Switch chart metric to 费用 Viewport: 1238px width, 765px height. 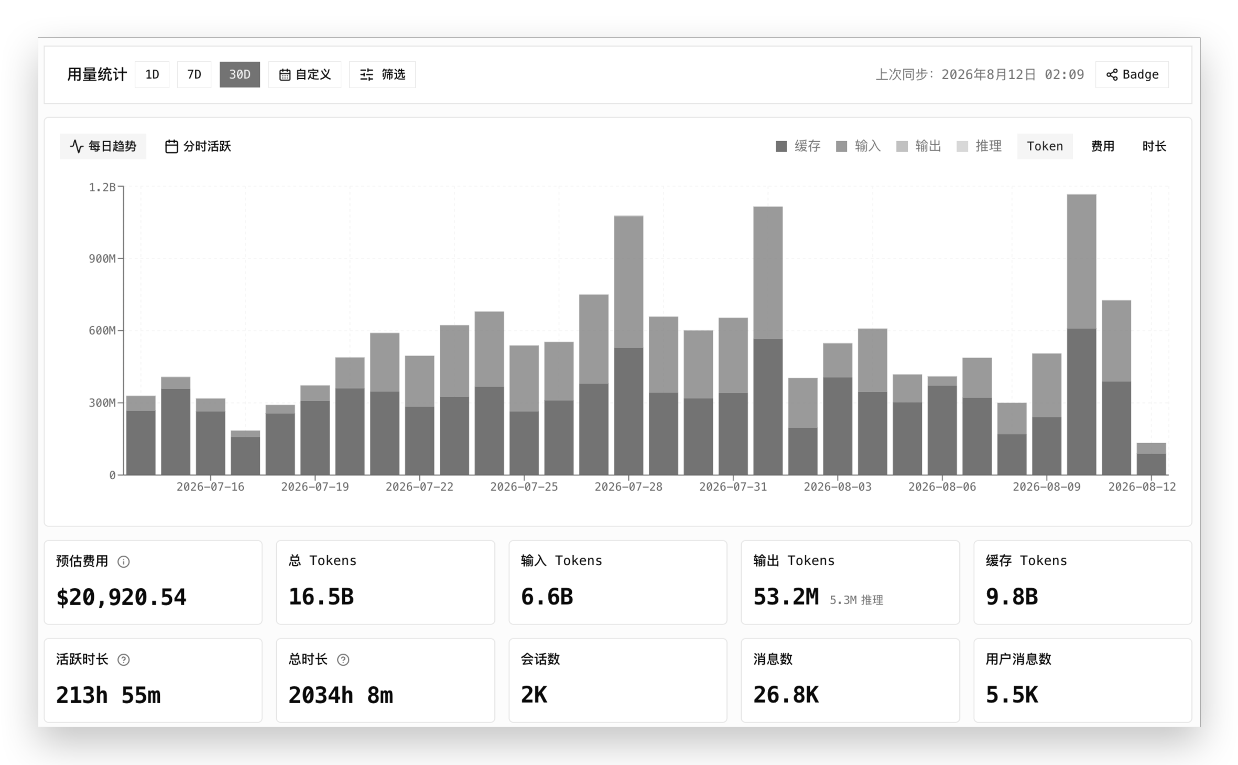point(1102,146)
